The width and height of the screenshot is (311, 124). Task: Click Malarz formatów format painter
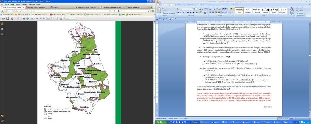coord(169,13)
